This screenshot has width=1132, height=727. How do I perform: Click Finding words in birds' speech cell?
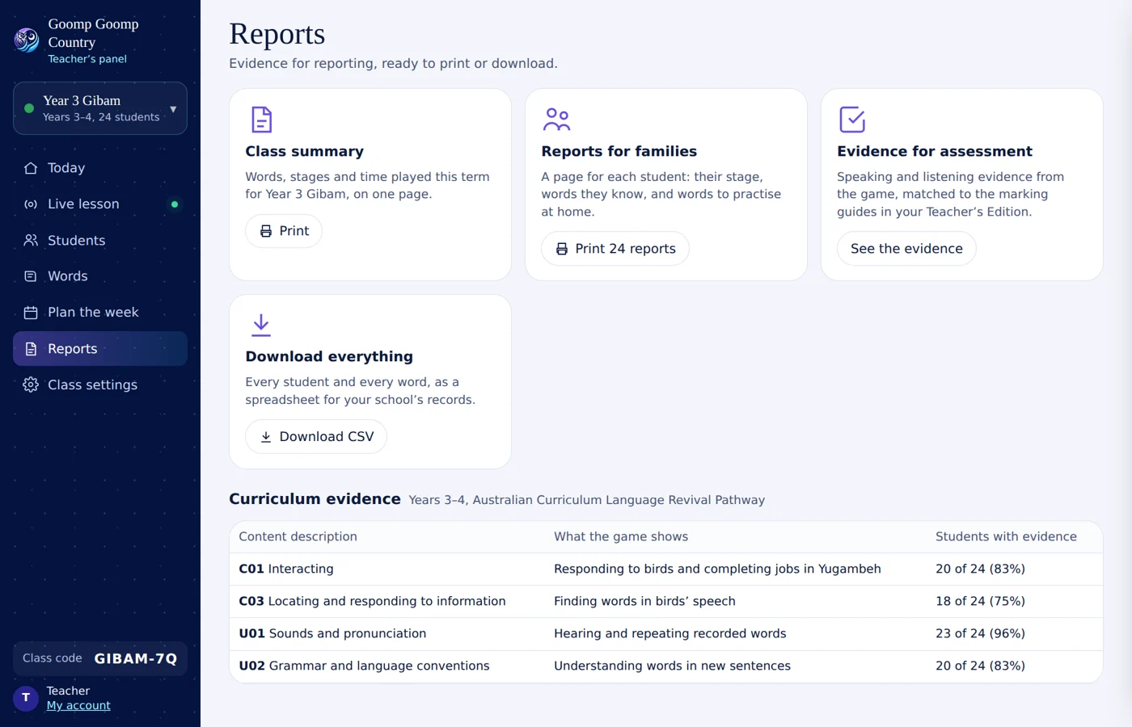644,601
